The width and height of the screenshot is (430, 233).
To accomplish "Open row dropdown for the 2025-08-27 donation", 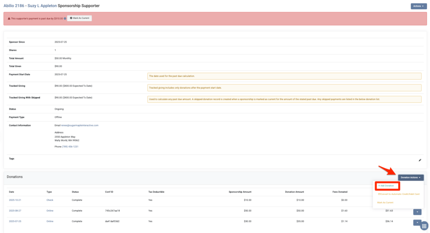I will coord(418,212).
